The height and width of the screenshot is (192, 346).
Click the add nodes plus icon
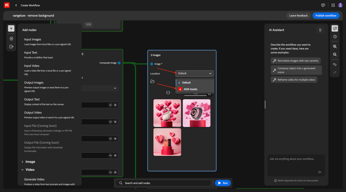click(11, 29)
